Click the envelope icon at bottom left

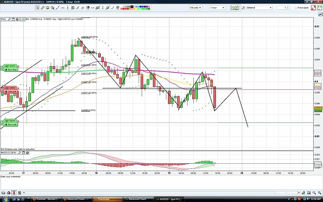point(3,193)
